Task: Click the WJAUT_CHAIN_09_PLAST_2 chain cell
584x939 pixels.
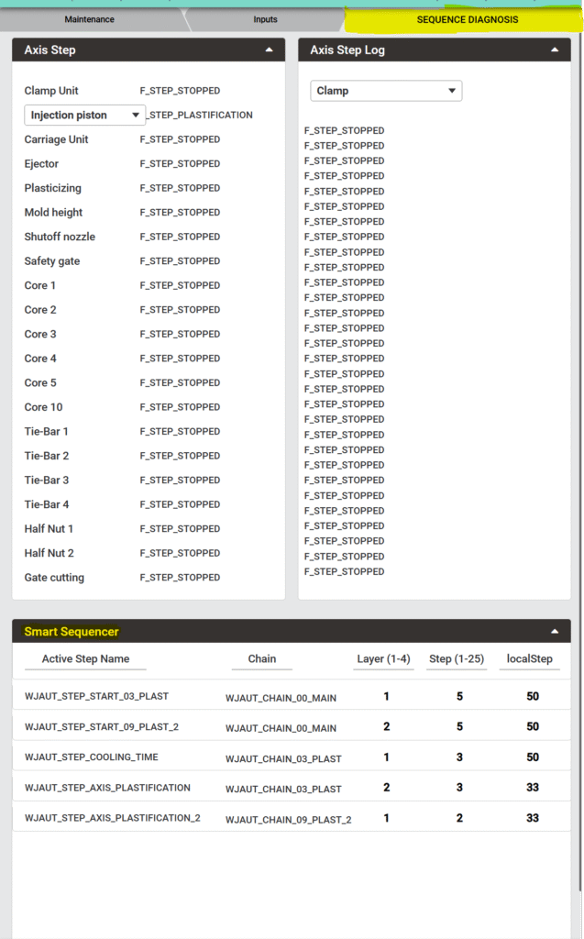Action: [288, 820]
